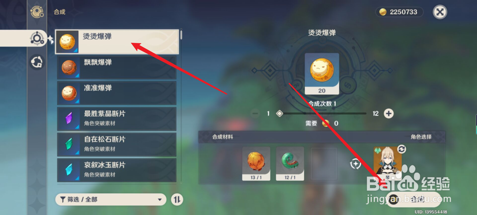Choose 自在松石断片 recipe

[x=117, y=144]
